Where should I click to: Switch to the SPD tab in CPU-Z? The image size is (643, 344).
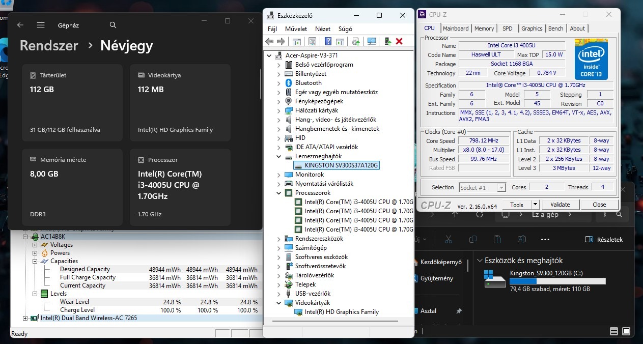click(508, 28)
